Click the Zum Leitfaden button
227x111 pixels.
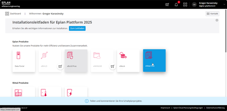pyautogui.click(x=77, y=28)
